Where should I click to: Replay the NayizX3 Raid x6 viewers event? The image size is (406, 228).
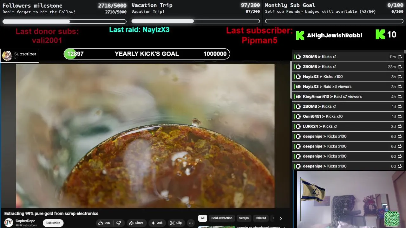click(x=400, y=87)
